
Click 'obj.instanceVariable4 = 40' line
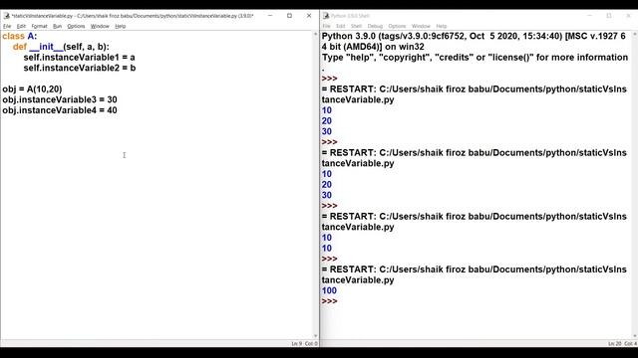(x=60, y=110)
